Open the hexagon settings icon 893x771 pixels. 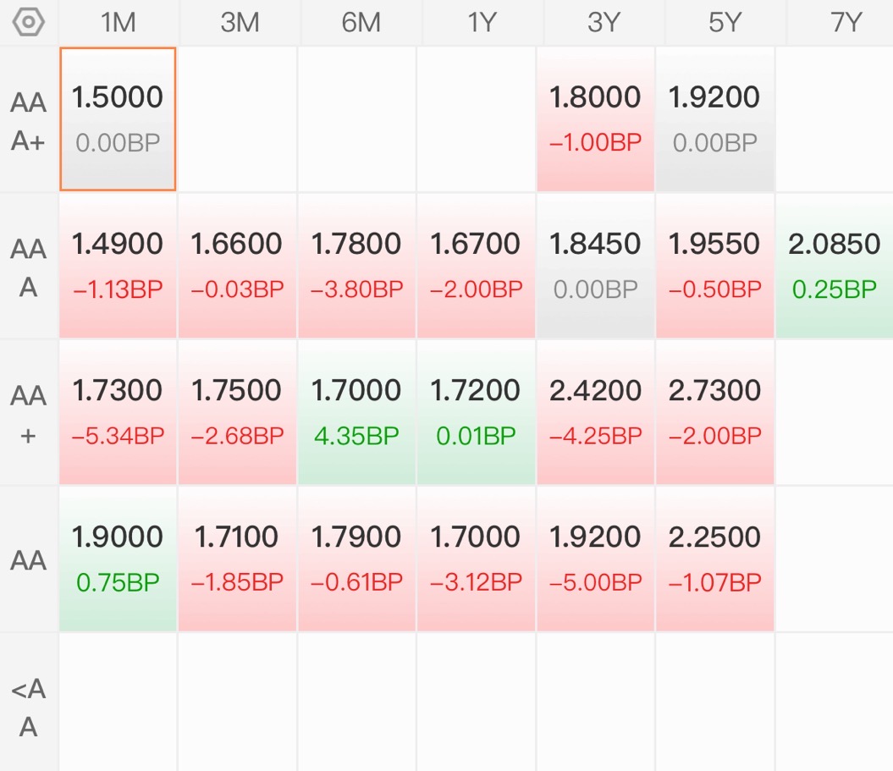(x=29, y=23)
